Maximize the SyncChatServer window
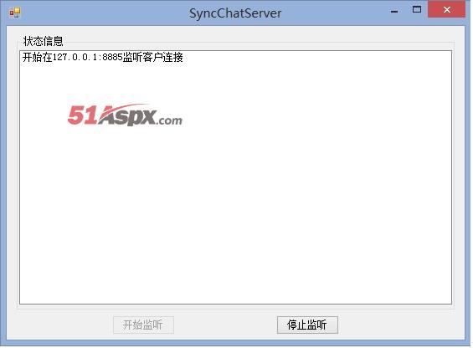The width and height of the screenshot is (473, 348). tap(417, 10)
